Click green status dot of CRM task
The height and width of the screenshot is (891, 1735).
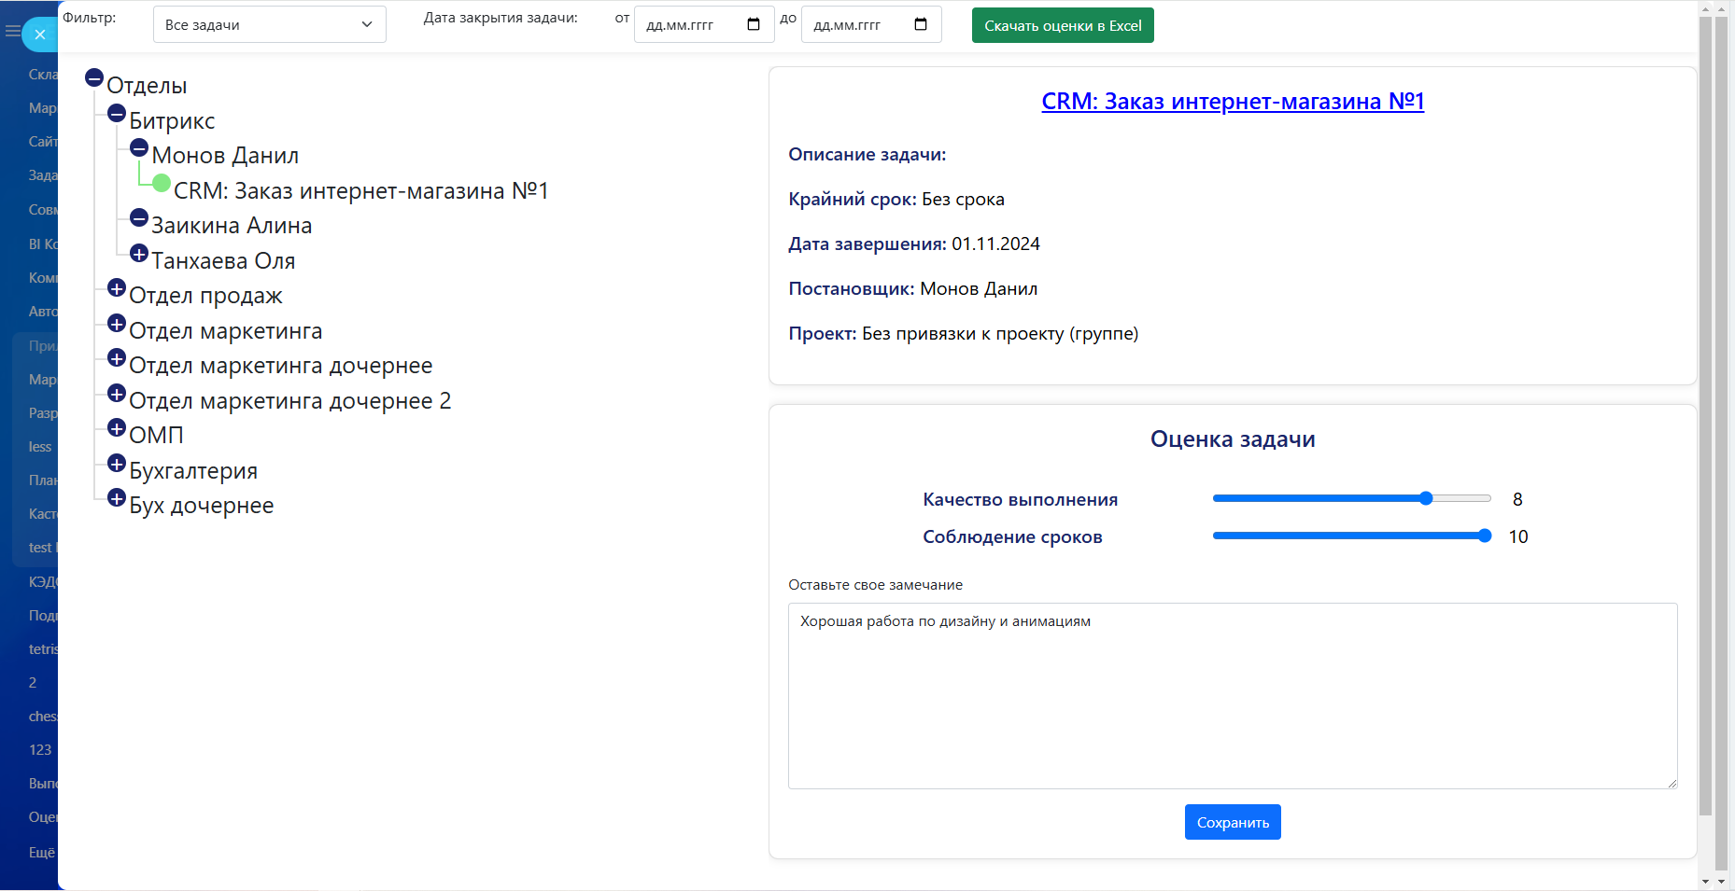162,183
